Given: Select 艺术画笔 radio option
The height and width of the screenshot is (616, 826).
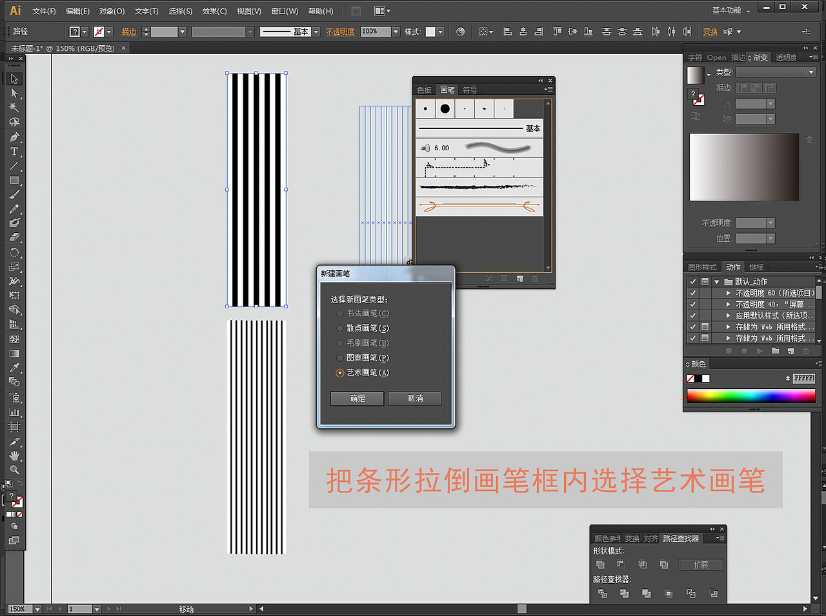Looking at the screenshot, I should pyautogui.click(x=340, y=373).
